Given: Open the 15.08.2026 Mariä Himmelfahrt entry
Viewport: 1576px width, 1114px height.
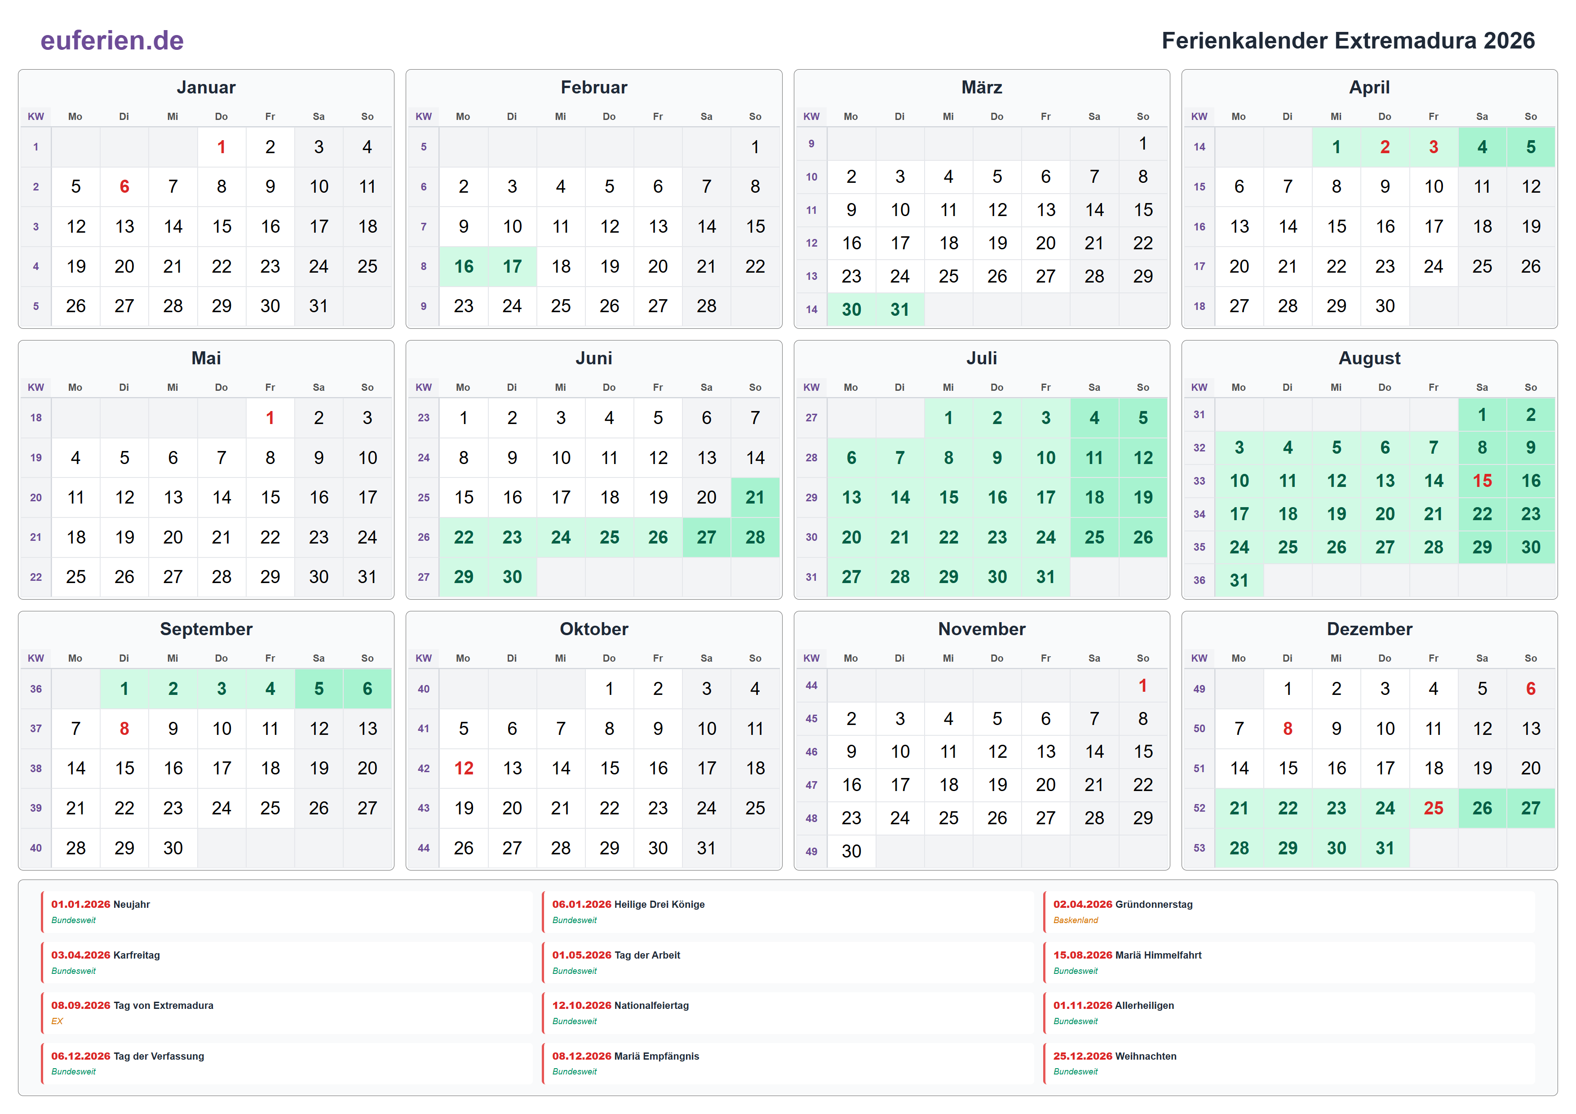Looking at the screenshot, I should click(1288, 962).
